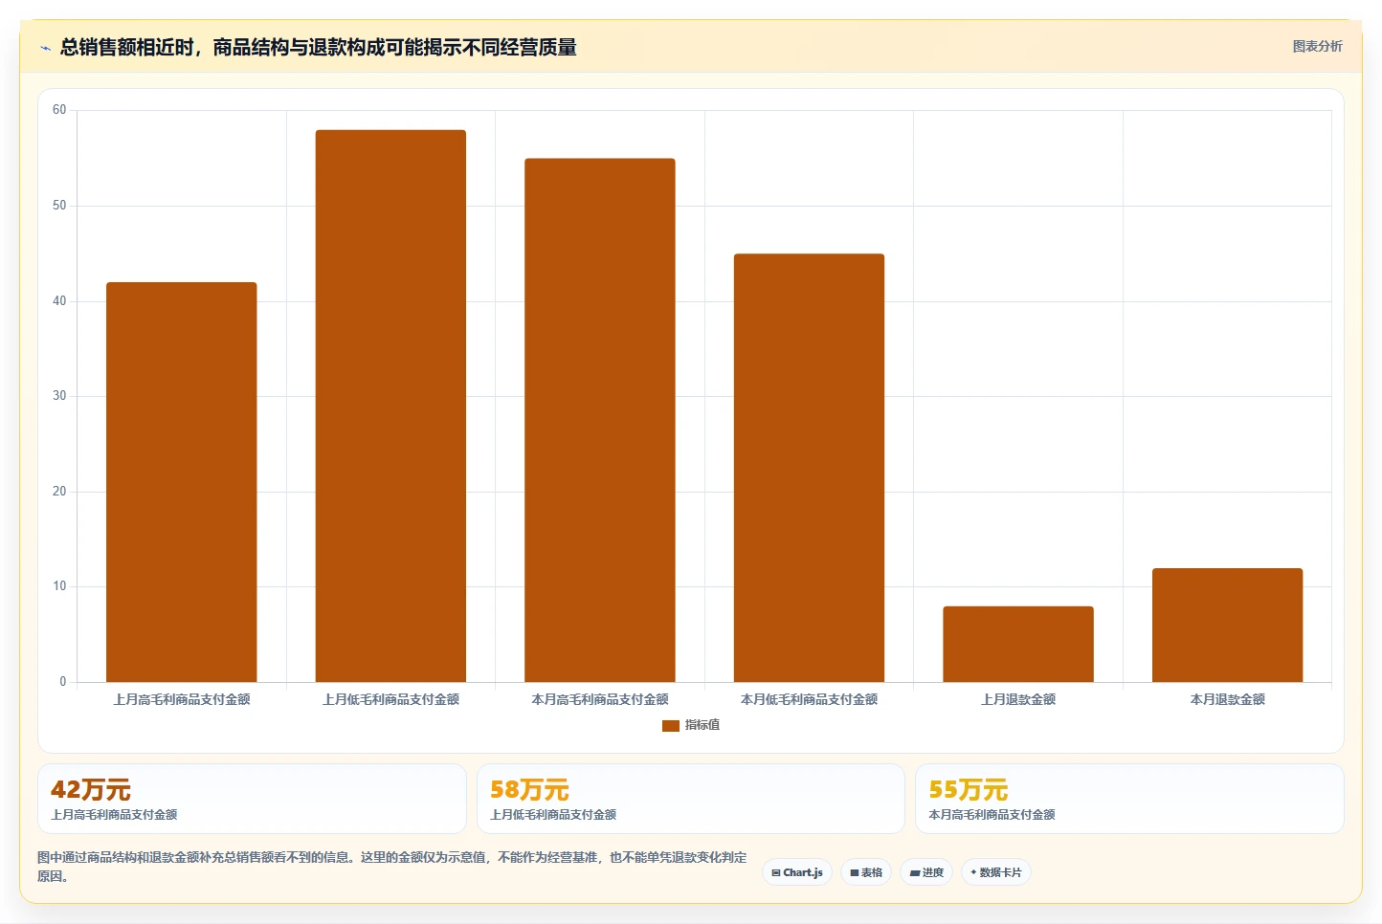
Task: Click the 58万元 data card value
Action: pyautogui.click(x=529, y=790)
